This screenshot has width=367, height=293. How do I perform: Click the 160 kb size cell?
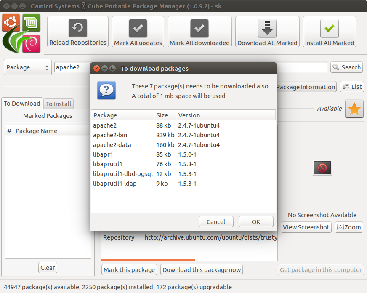(x=165, y=145)
